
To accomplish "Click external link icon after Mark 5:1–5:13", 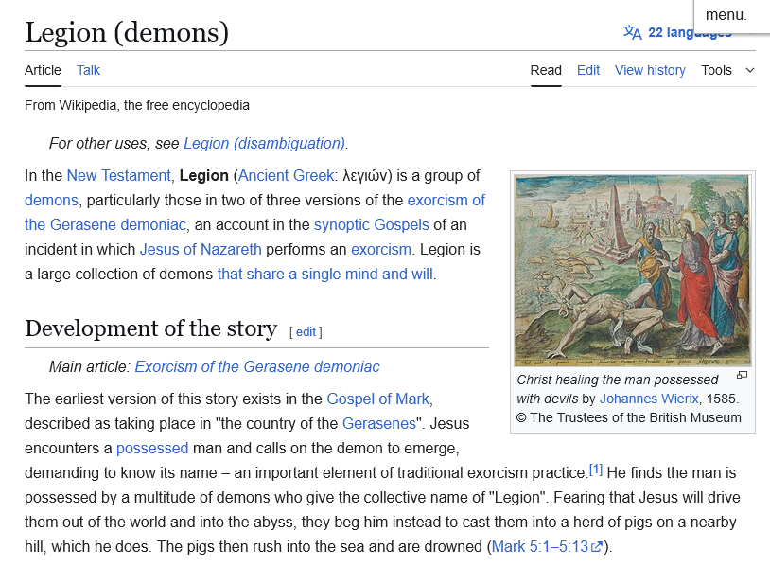I will [x=596, y=547].
